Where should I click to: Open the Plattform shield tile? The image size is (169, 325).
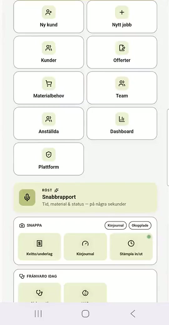[49, 159]
